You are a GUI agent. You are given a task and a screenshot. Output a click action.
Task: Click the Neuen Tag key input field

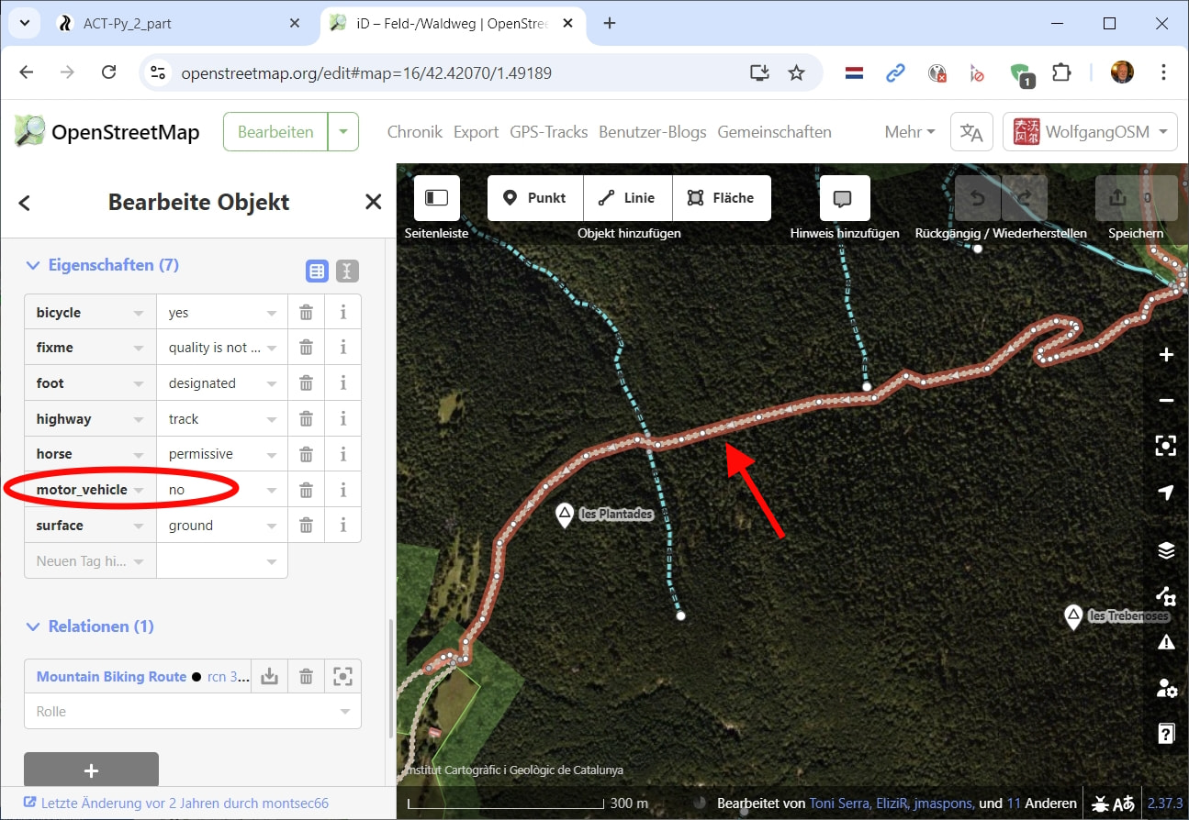pos(83,561)
